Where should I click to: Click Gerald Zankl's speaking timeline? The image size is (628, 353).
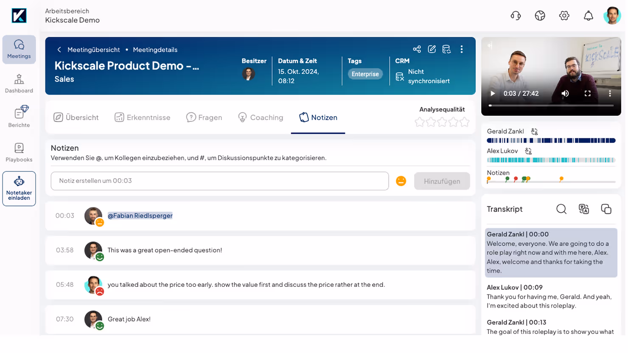pos(551,140)
